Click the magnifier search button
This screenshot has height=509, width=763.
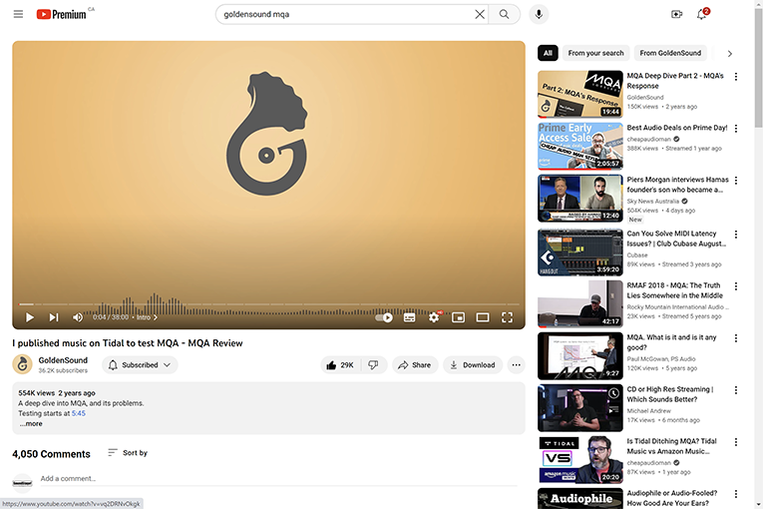click(504, 14)
